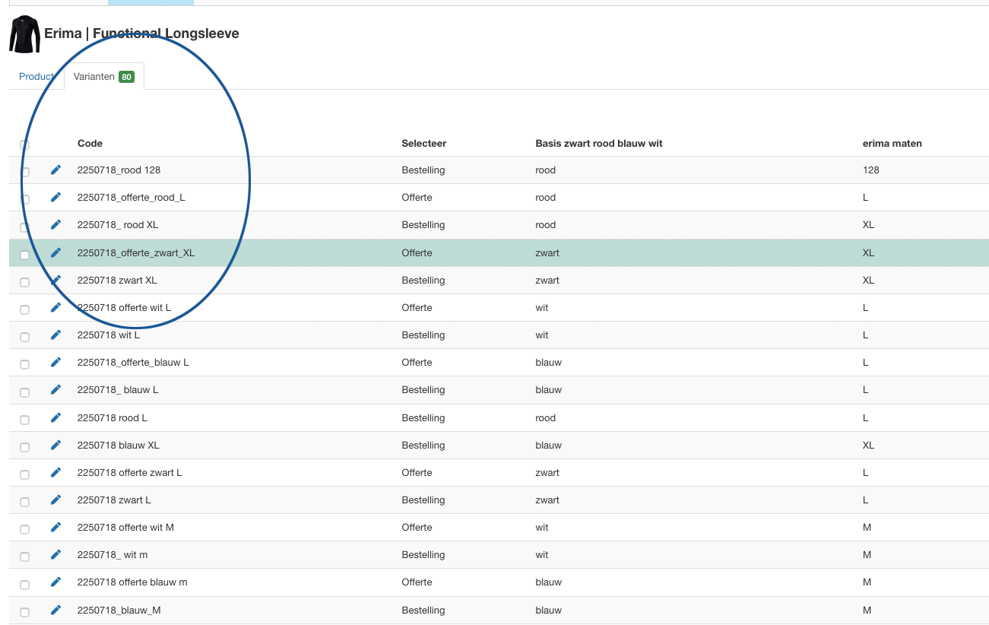The height and width of the screenshot is (625, 989).
Task: Click pencil icon beside 2250718 wit L
Action: point(55,335)
